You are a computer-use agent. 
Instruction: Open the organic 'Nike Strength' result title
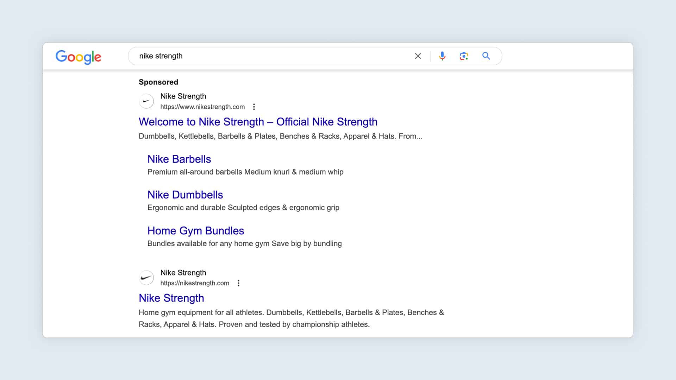(x=171, y=298)
